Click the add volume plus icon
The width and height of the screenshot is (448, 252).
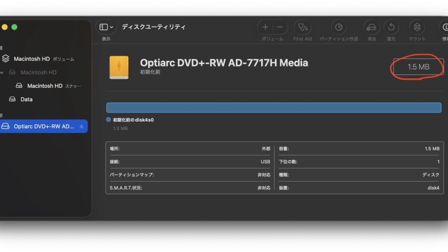point(265,27)
